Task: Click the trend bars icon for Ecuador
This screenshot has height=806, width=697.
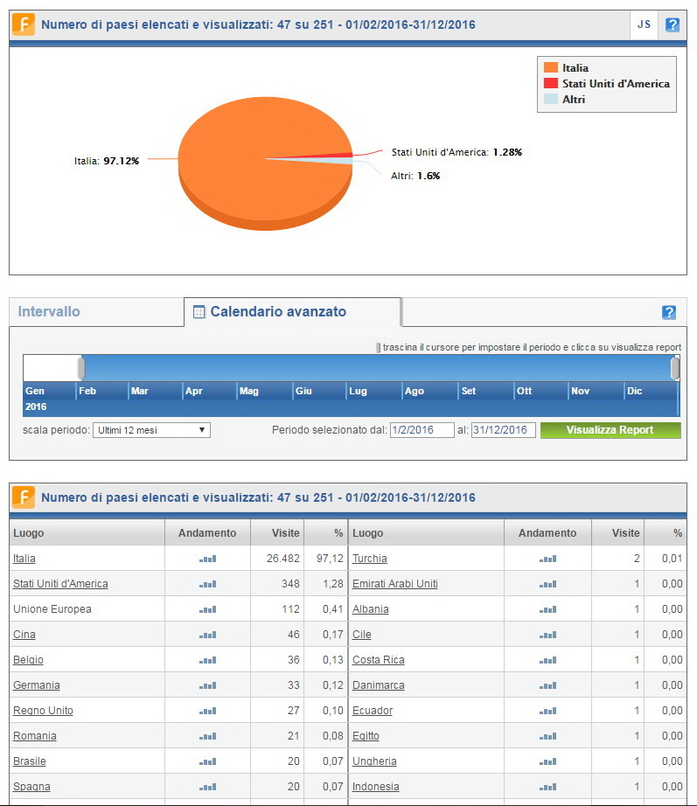Action: [547, 711]
